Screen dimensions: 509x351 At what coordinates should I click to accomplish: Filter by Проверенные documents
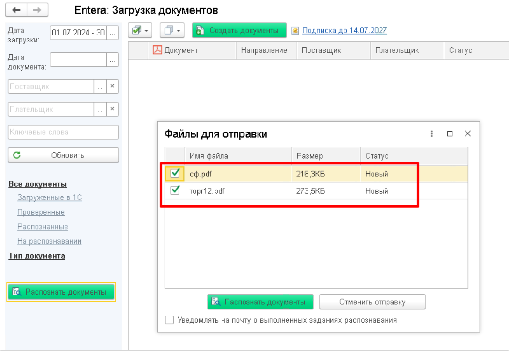41,212
